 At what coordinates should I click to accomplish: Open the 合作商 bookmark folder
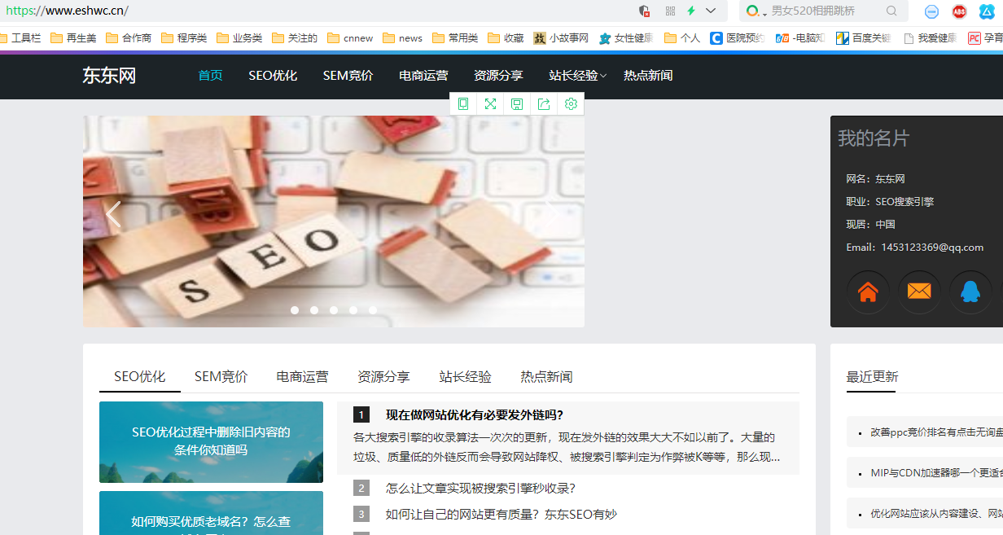point(129,38)
